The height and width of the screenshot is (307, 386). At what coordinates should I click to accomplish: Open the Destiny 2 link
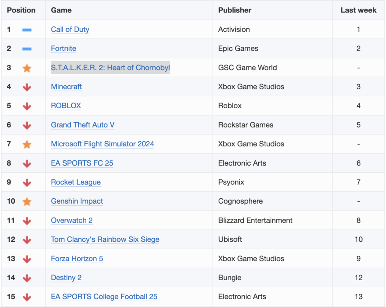coord(66,278)
